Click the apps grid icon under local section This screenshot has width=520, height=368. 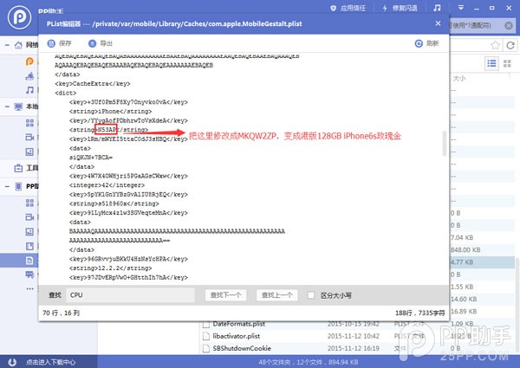29,123
